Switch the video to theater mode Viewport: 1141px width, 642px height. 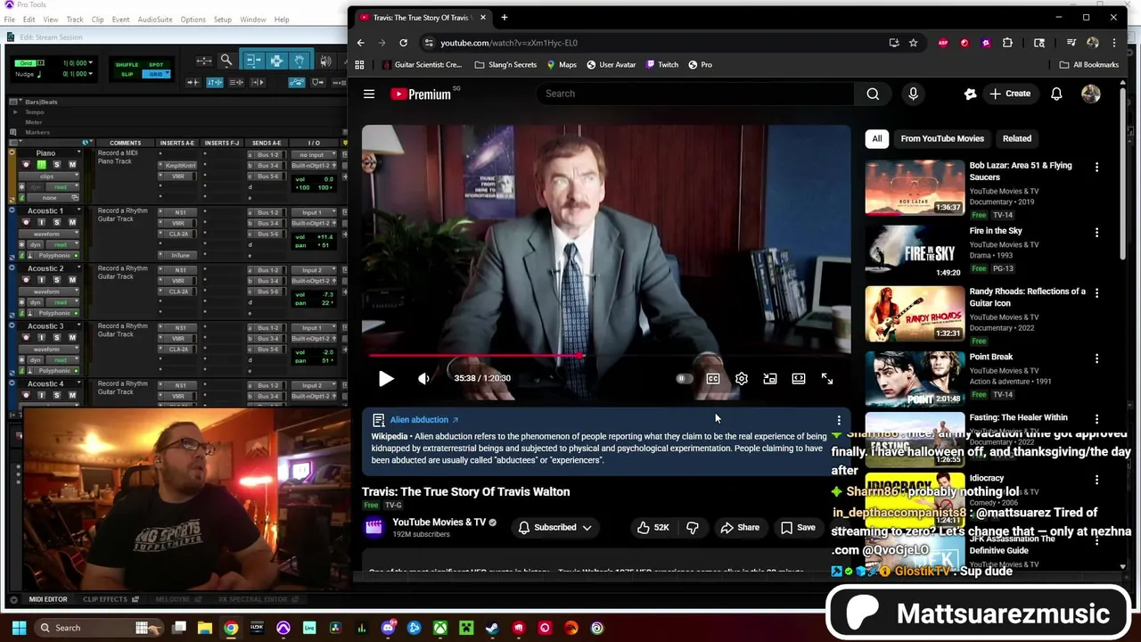[799, 378]
